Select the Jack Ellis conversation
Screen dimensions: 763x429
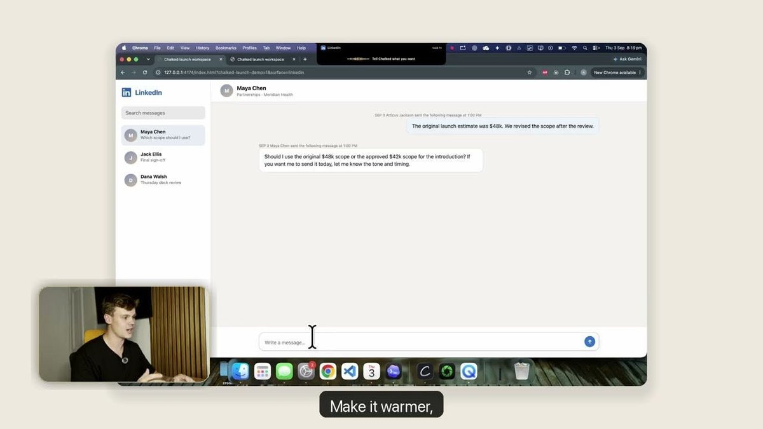tap(163, 157)
